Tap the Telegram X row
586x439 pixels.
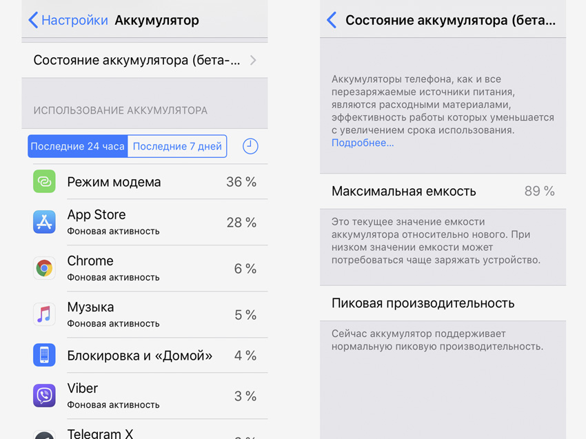[x=100, y=433]
